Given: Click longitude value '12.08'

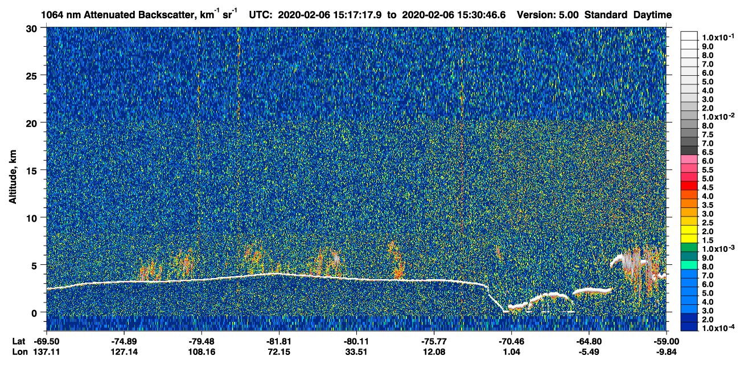Looking at the screenshot, I should [434, 352].
